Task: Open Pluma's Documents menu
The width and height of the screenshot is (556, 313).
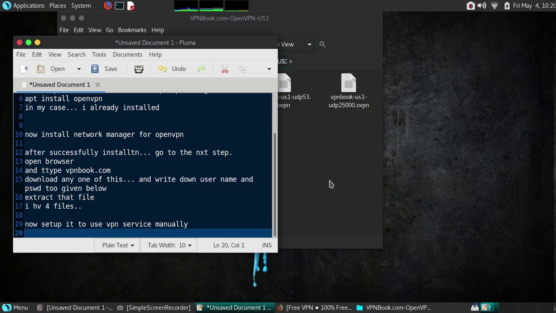Action: (127, 54)
